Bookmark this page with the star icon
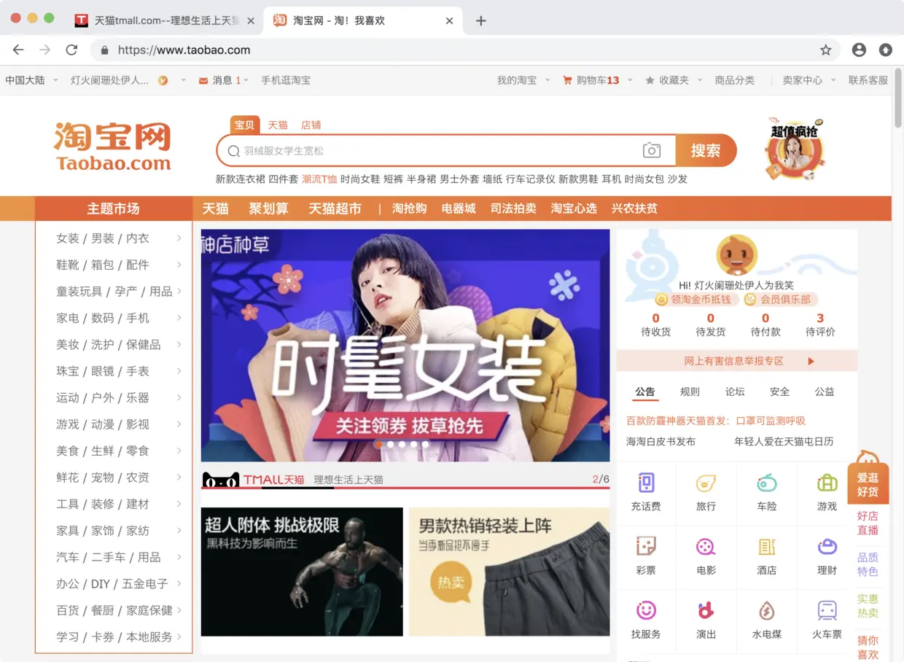 825,50
